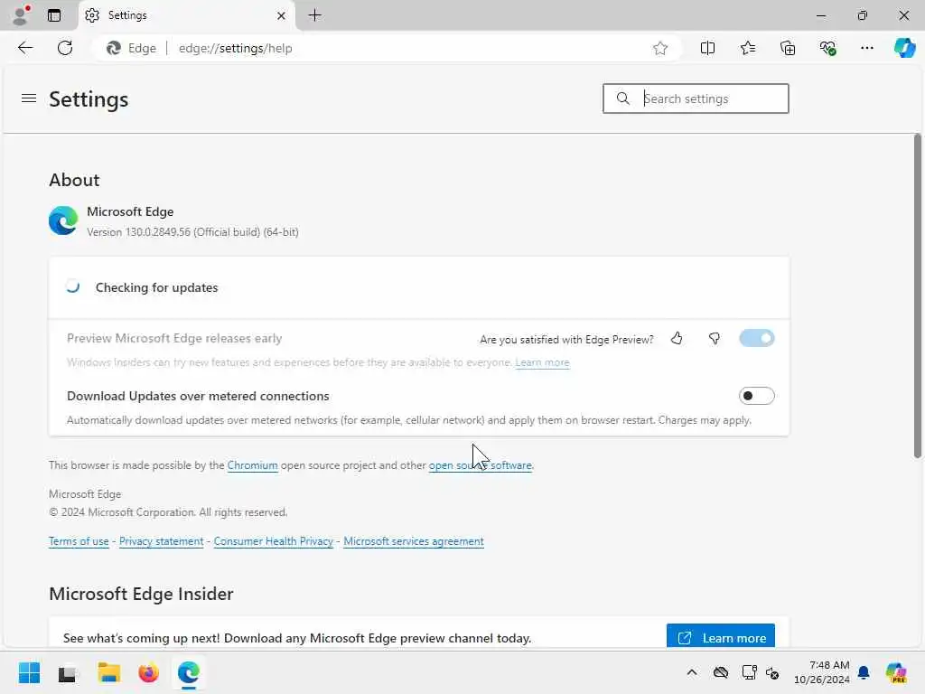Screen dimensions: 925x694
Task: Open the Task View taskbar icon
Action: click(x=67, y=673)
